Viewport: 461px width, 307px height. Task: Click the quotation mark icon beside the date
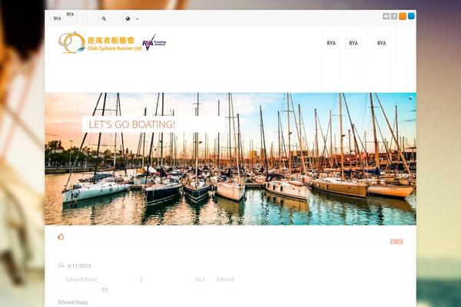(x=61, y=266)
